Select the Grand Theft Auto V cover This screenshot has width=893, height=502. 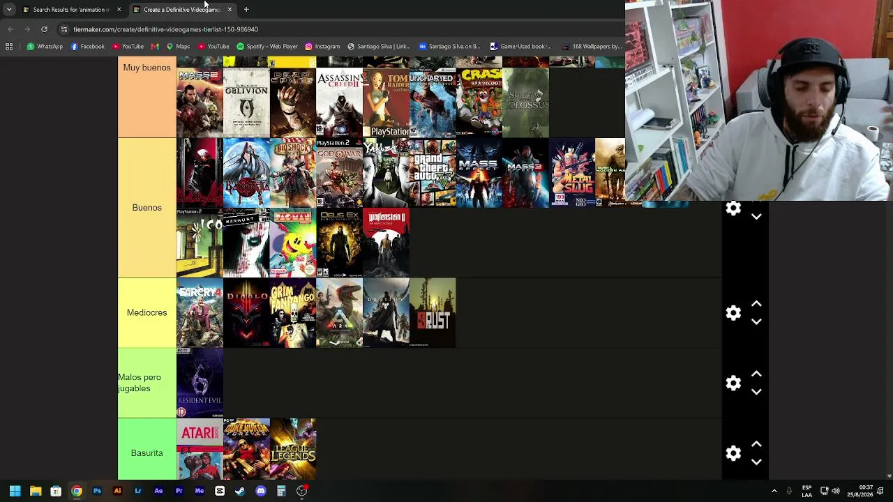point(433,173)
